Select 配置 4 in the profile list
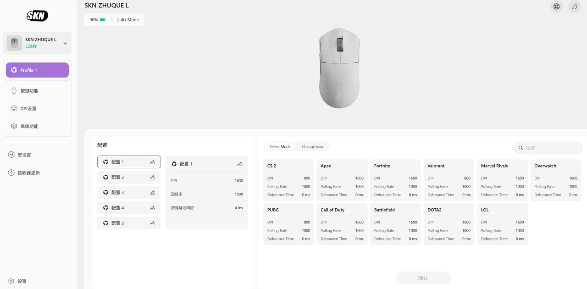The height and width of the screenshot is (289, 587). 129,208
